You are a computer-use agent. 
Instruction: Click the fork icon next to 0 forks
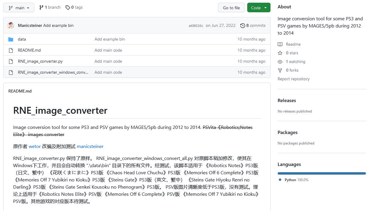pos(280,70)
